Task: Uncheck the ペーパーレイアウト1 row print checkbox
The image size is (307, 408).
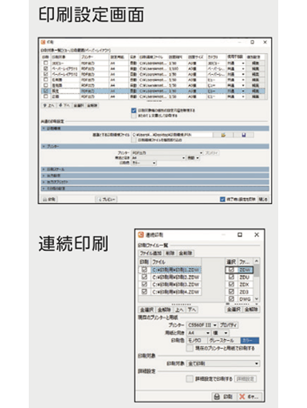Action: point(46,68)
